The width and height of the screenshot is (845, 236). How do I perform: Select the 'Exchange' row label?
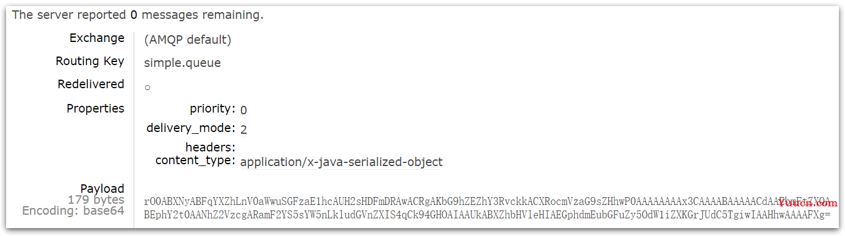coord(97,38)
